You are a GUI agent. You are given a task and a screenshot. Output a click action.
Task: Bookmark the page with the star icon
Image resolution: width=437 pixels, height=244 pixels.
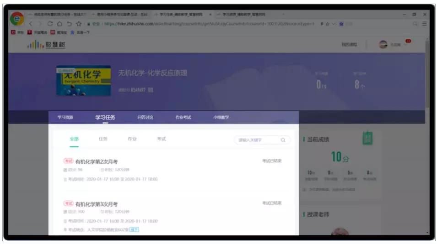point(79,24)
